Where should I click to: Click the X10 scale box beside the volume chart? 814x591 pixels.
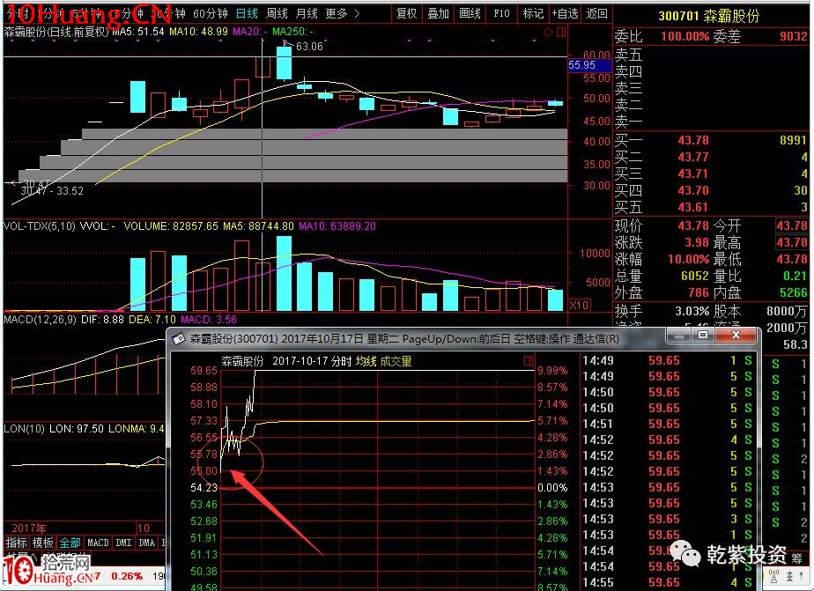579,305
